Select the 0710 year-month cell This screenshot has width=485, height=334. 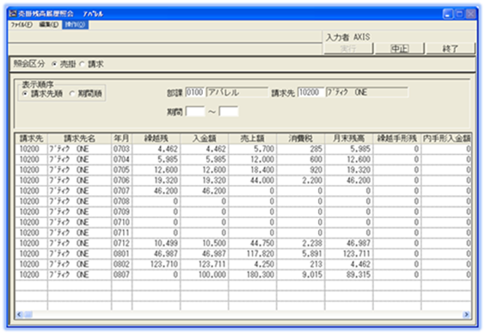(x=121, y=223)
